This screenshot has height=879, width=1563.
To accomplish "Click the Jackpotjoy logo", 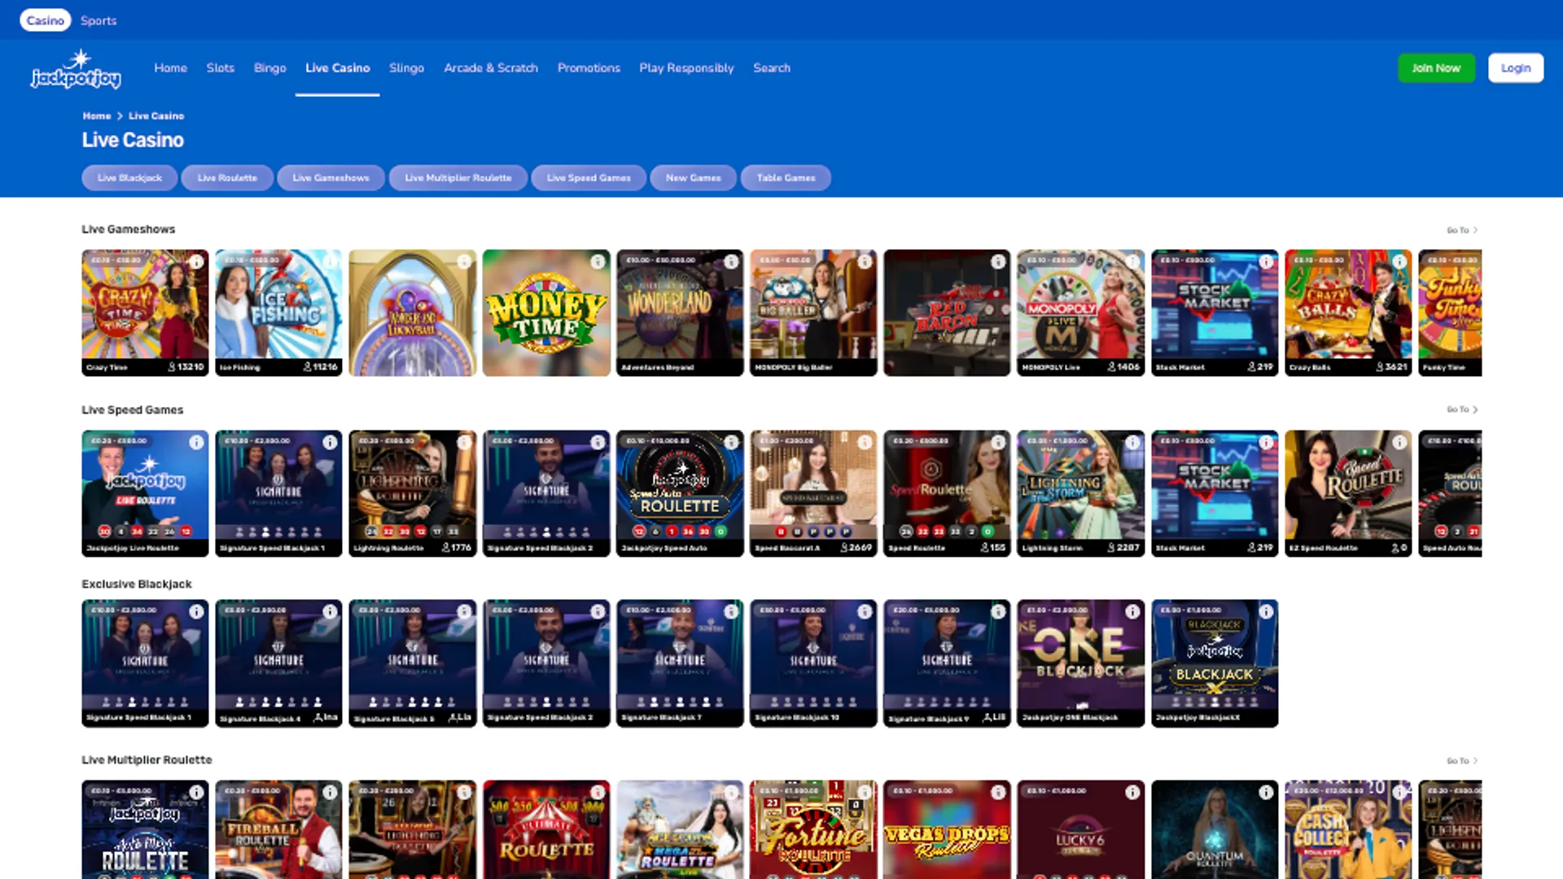I will tap(77, 69).
